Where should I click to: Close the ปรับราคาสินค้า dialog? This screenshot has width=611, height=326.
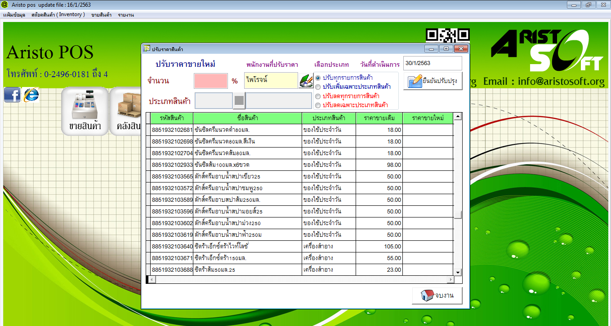(x=461, y=49)
